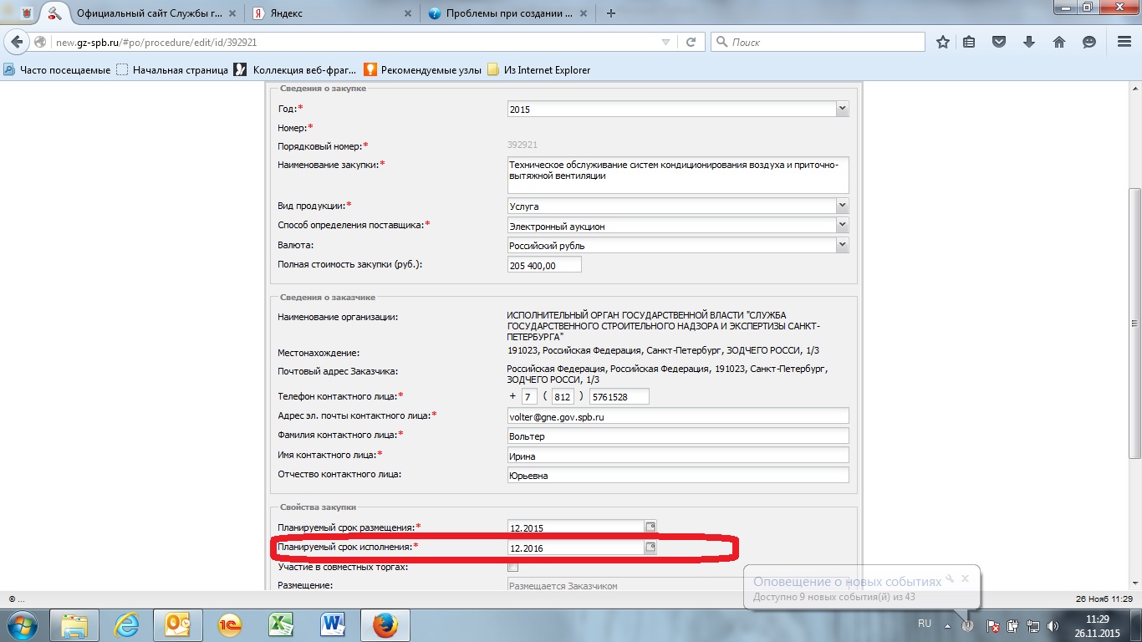The height and width of the screenshot is (642, 1142).
Task: Click the volume speaker tray icon
Action: tap(1053, 624)
